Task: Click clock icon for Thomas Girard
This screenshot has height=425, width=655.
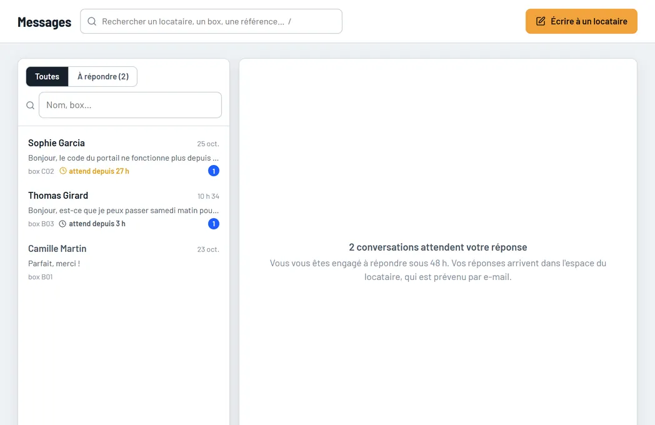Action: [x=62, y=224]
